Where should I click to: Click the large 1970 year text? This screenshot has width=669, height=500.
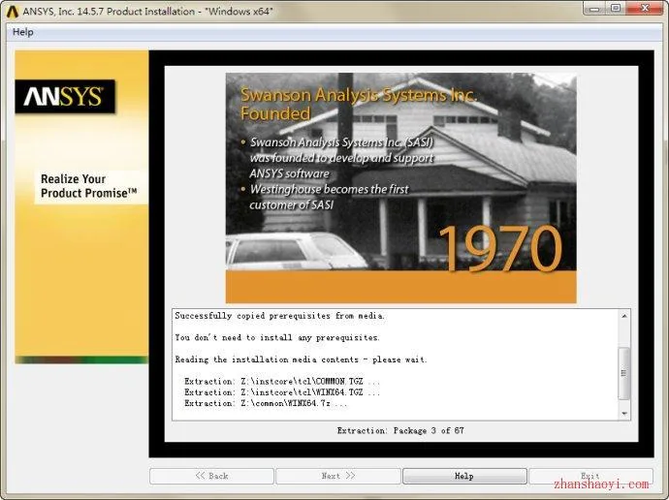pos(499,249)
